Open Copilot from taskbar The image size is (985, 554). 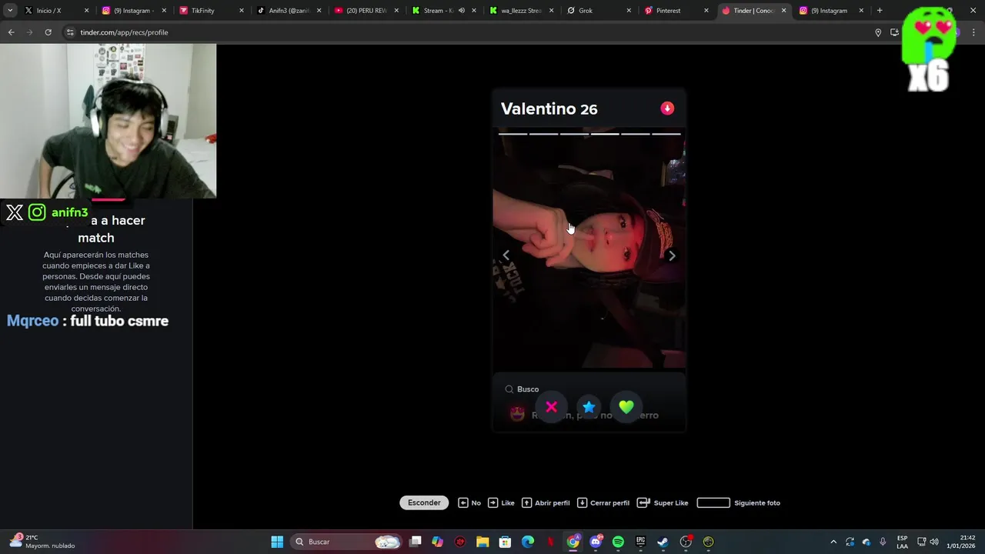[438, 542]
